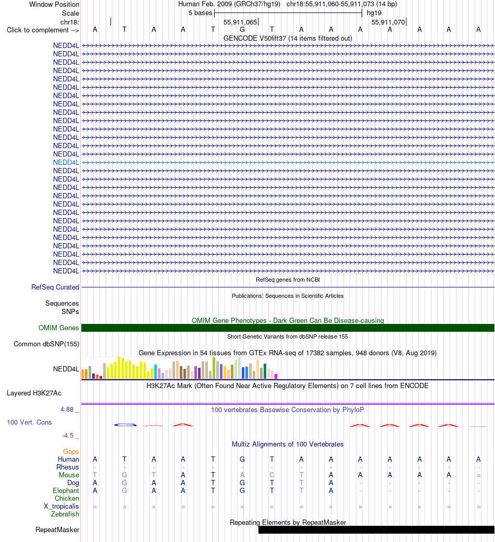Click the 'Short Genetic Variants from dbSNP' title

coord(288,336)
